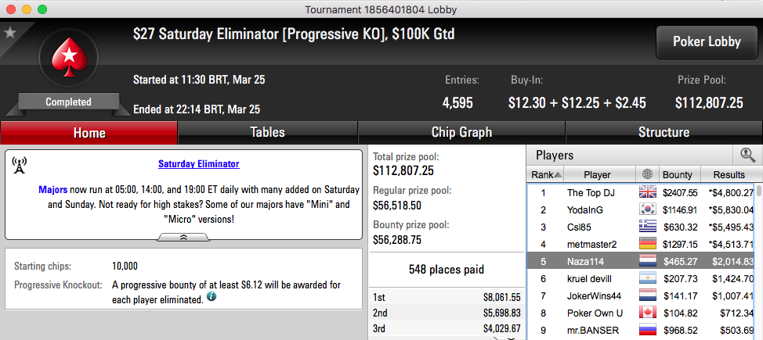Click the news broadcast antenna icon
The width and height of the screenshot is (763, 340).
[x=19, y=165]
